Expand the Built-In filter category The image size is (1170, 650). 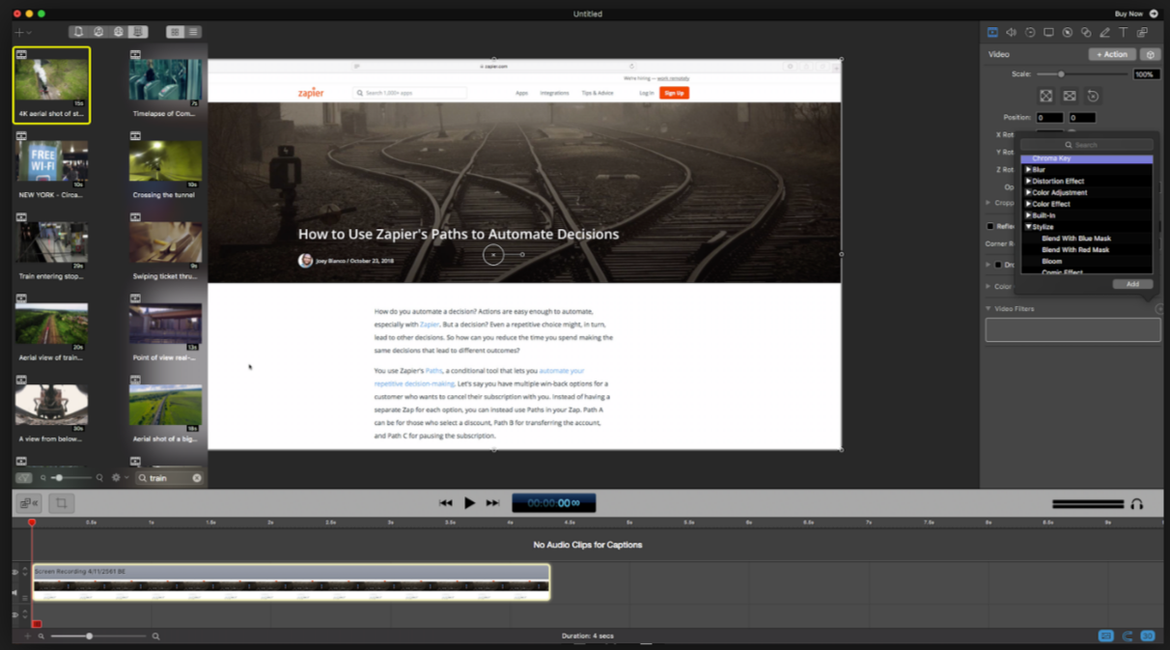(1028, 215)
